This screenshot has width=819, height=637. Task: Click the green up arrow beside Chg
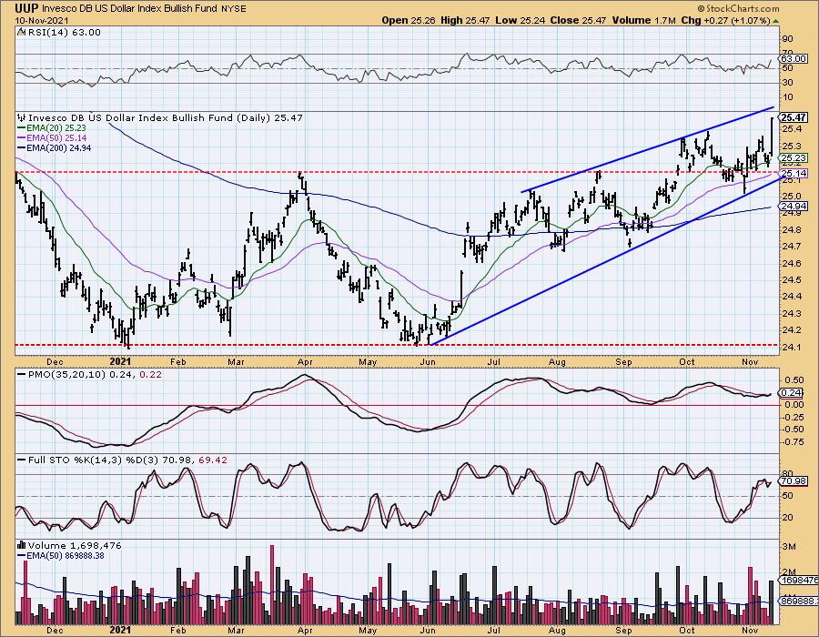(x=775, y=21)
